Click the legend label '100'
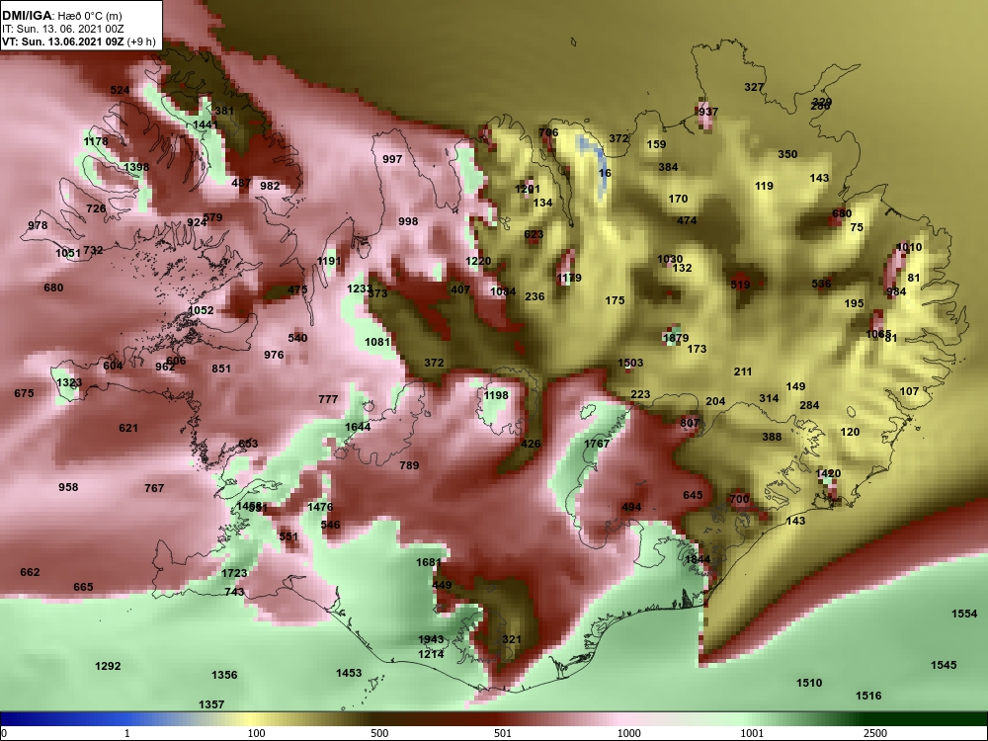Viewport: 988px width, 741px height. (256, 733)
